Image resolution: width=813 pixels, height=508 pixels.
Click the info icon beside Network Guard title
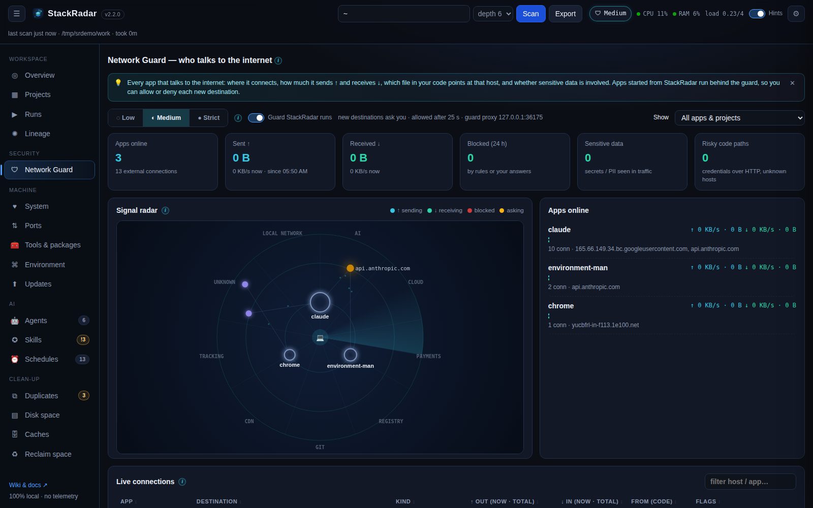pyautogui.click(x=278, y=60)
